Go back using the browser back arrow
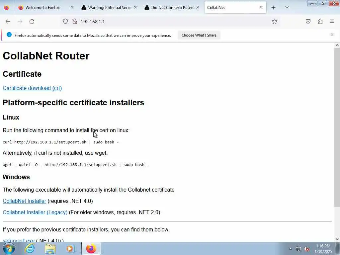340x255 pixels. click(x=8, y=22)
